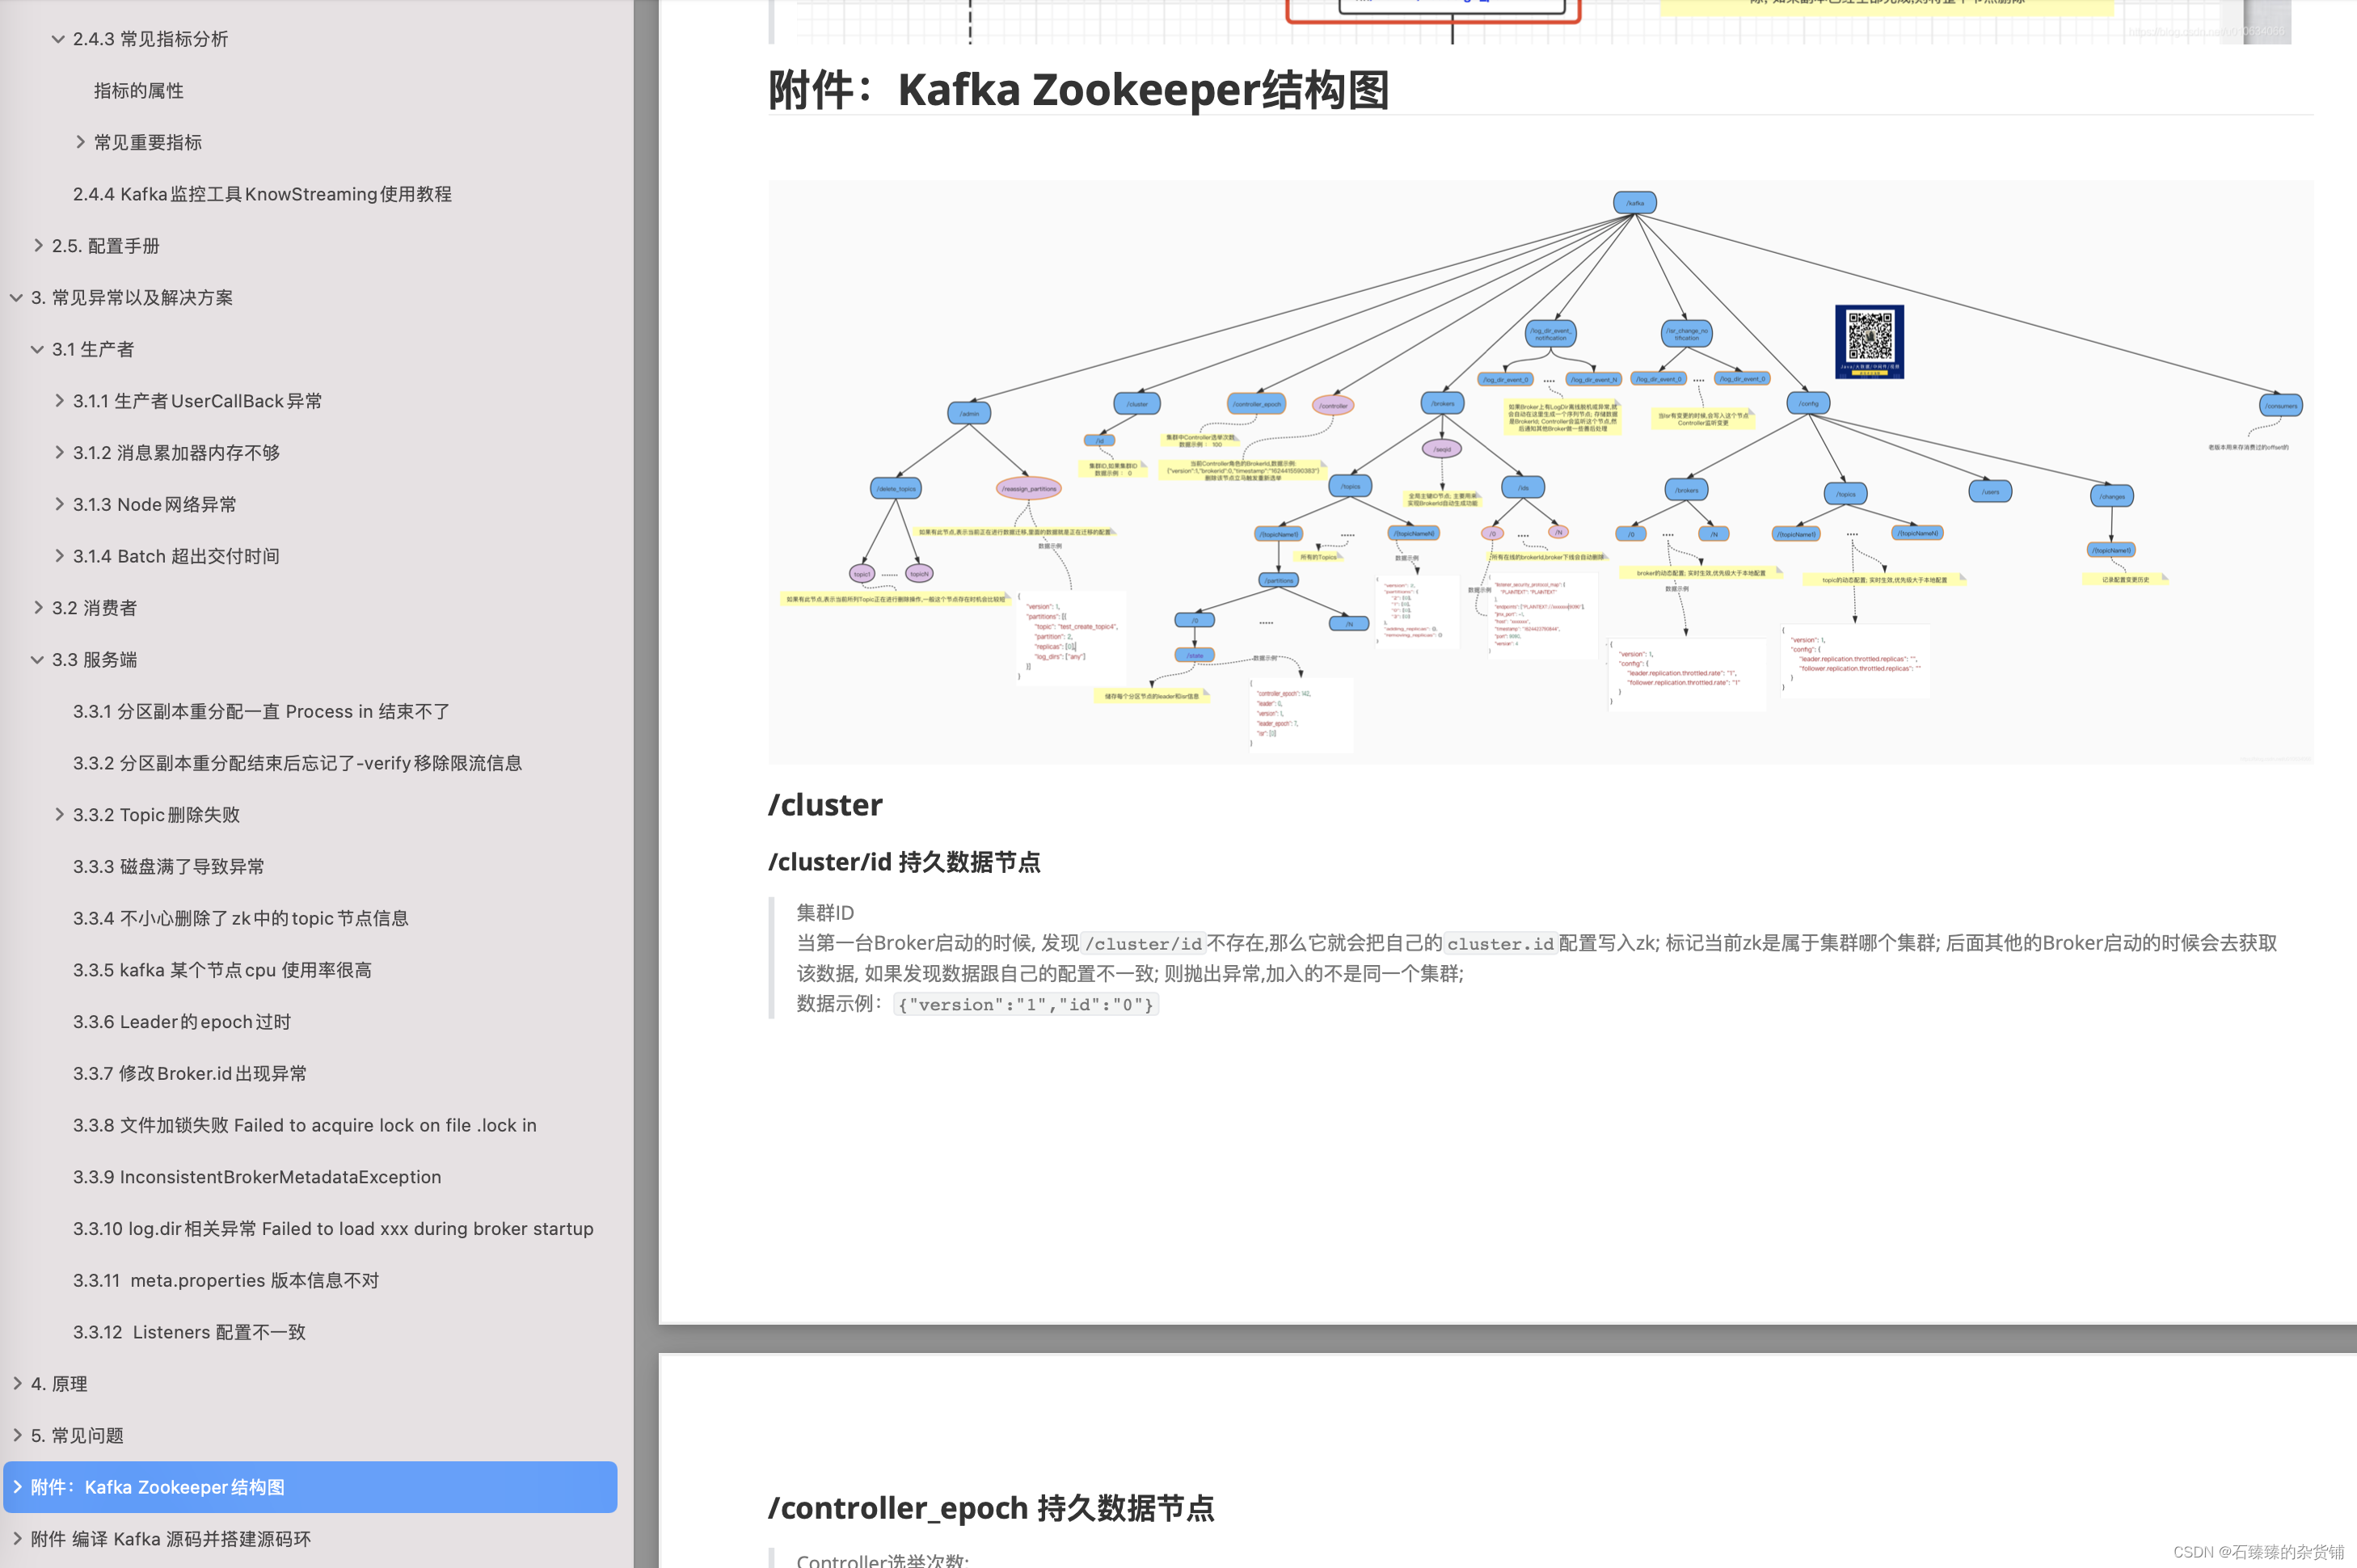This screenshot has width=2357, height=1568.
Task: Go to 3.3.2 分区副本重分配结束后忘记了-verify 移除限流信息
Action: pyautogui.click(x=297, y=763)
